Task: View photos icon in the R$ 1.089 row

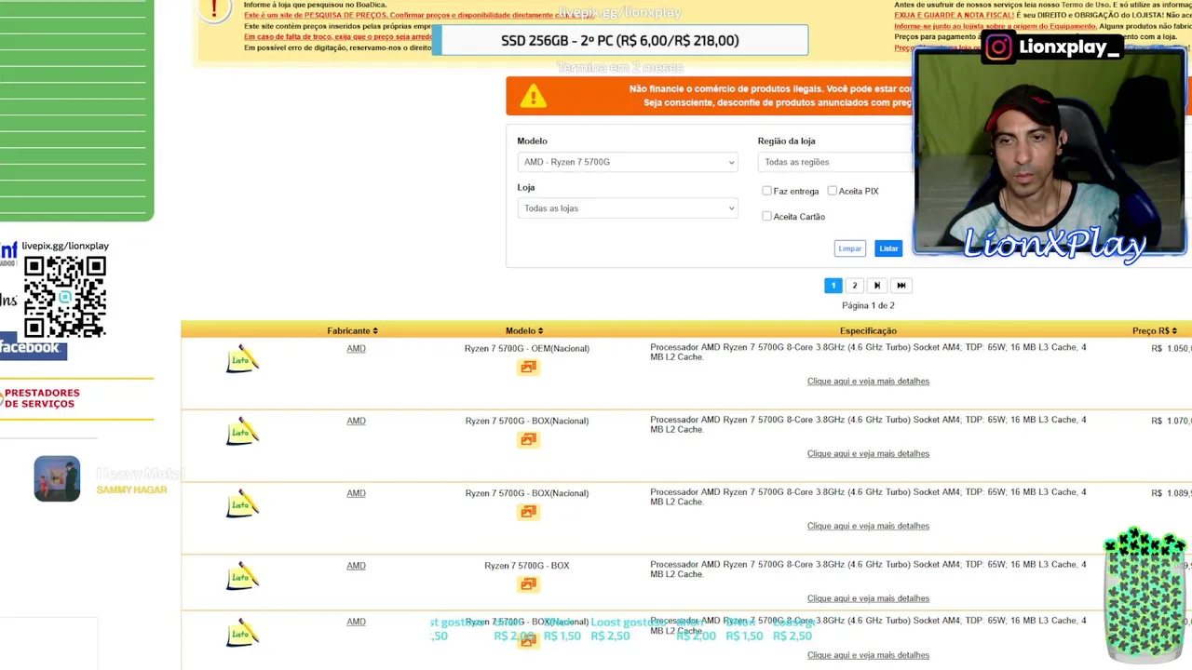Action: [x=528, y=512]
